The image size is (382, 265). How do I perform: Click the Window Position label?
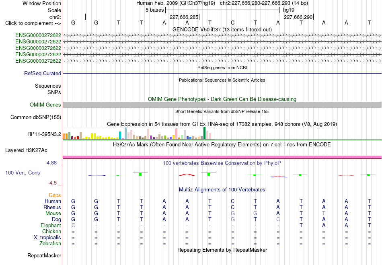[x=42, y=3]
